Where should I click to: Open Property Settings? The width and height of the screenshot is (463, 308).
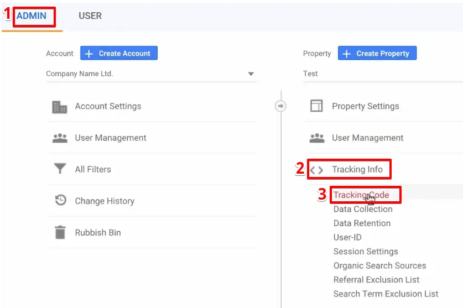(x=366, y=106)
